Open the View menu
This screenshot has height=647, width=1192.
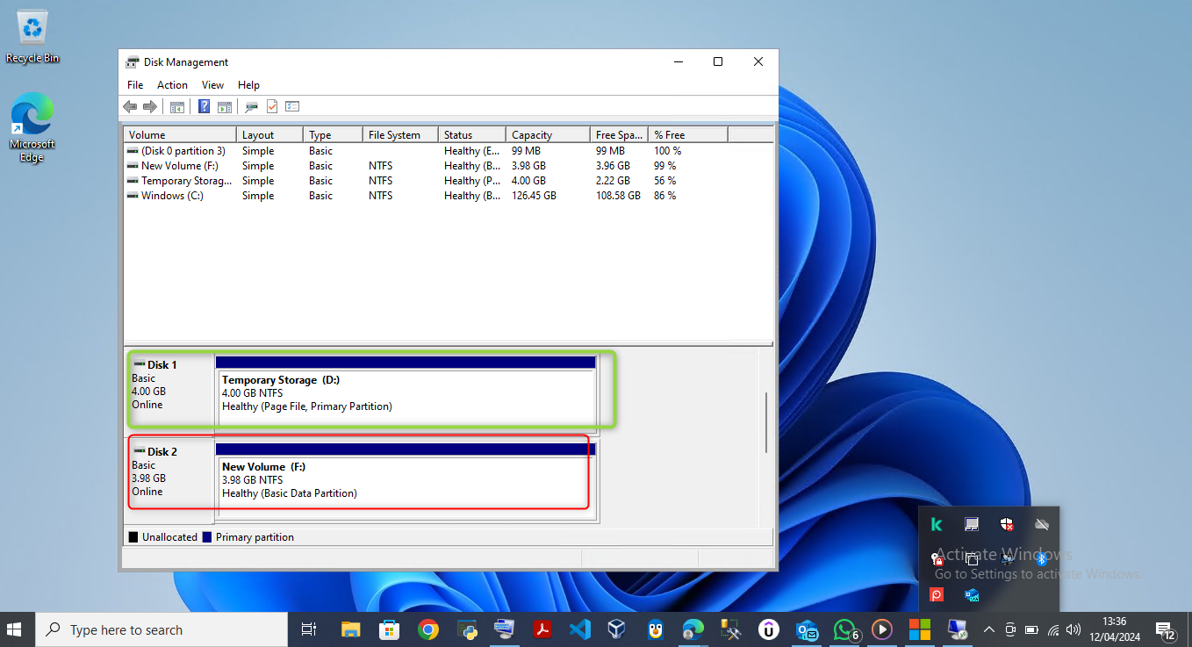212,85
